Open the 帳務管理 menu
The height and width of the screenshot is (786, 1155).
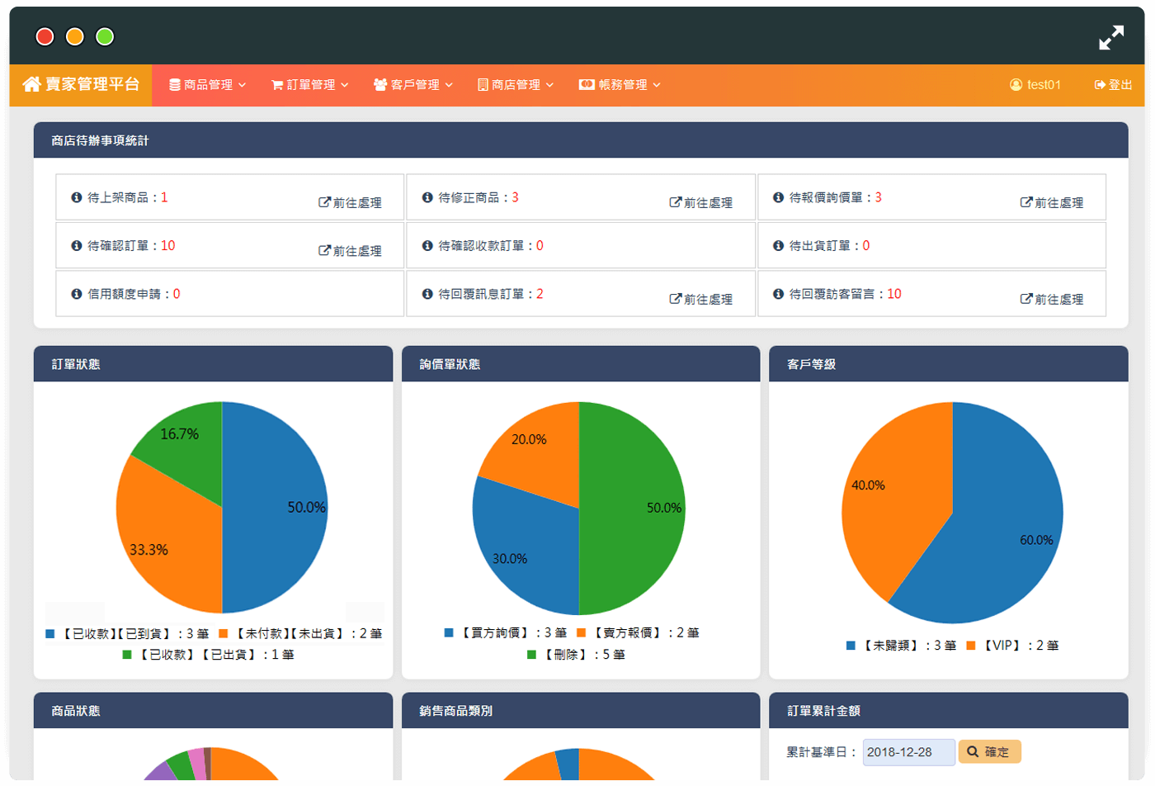pyautogui.click(x=620, y=85)
